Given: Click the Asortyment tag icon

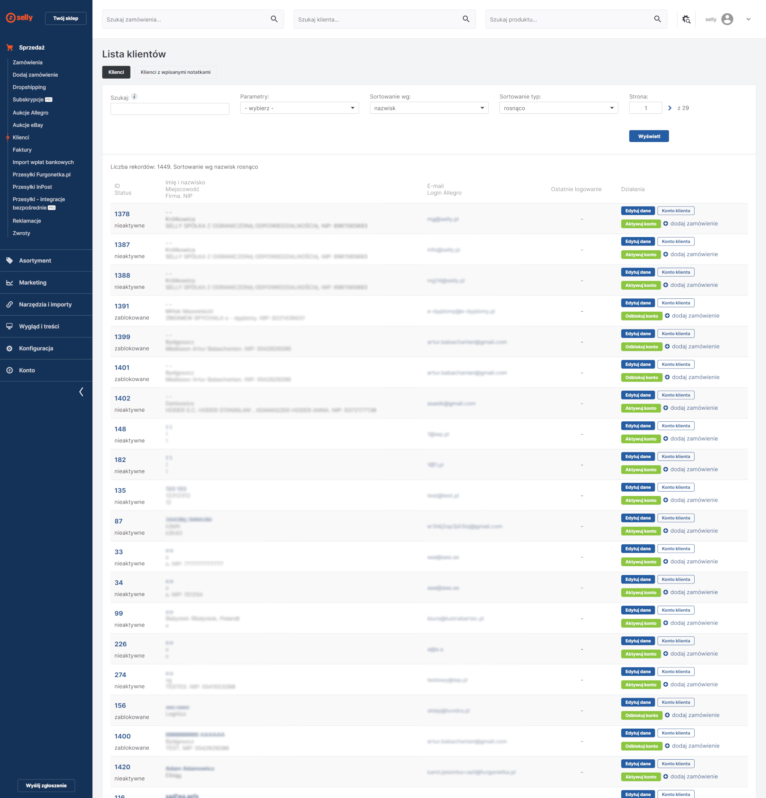Looking at the screenshot, I should 10,260.
